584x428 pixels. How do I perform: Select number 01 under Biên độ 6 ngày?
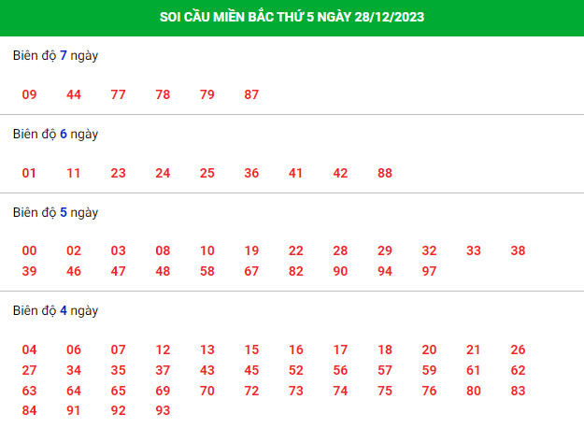tap(29, 173)
